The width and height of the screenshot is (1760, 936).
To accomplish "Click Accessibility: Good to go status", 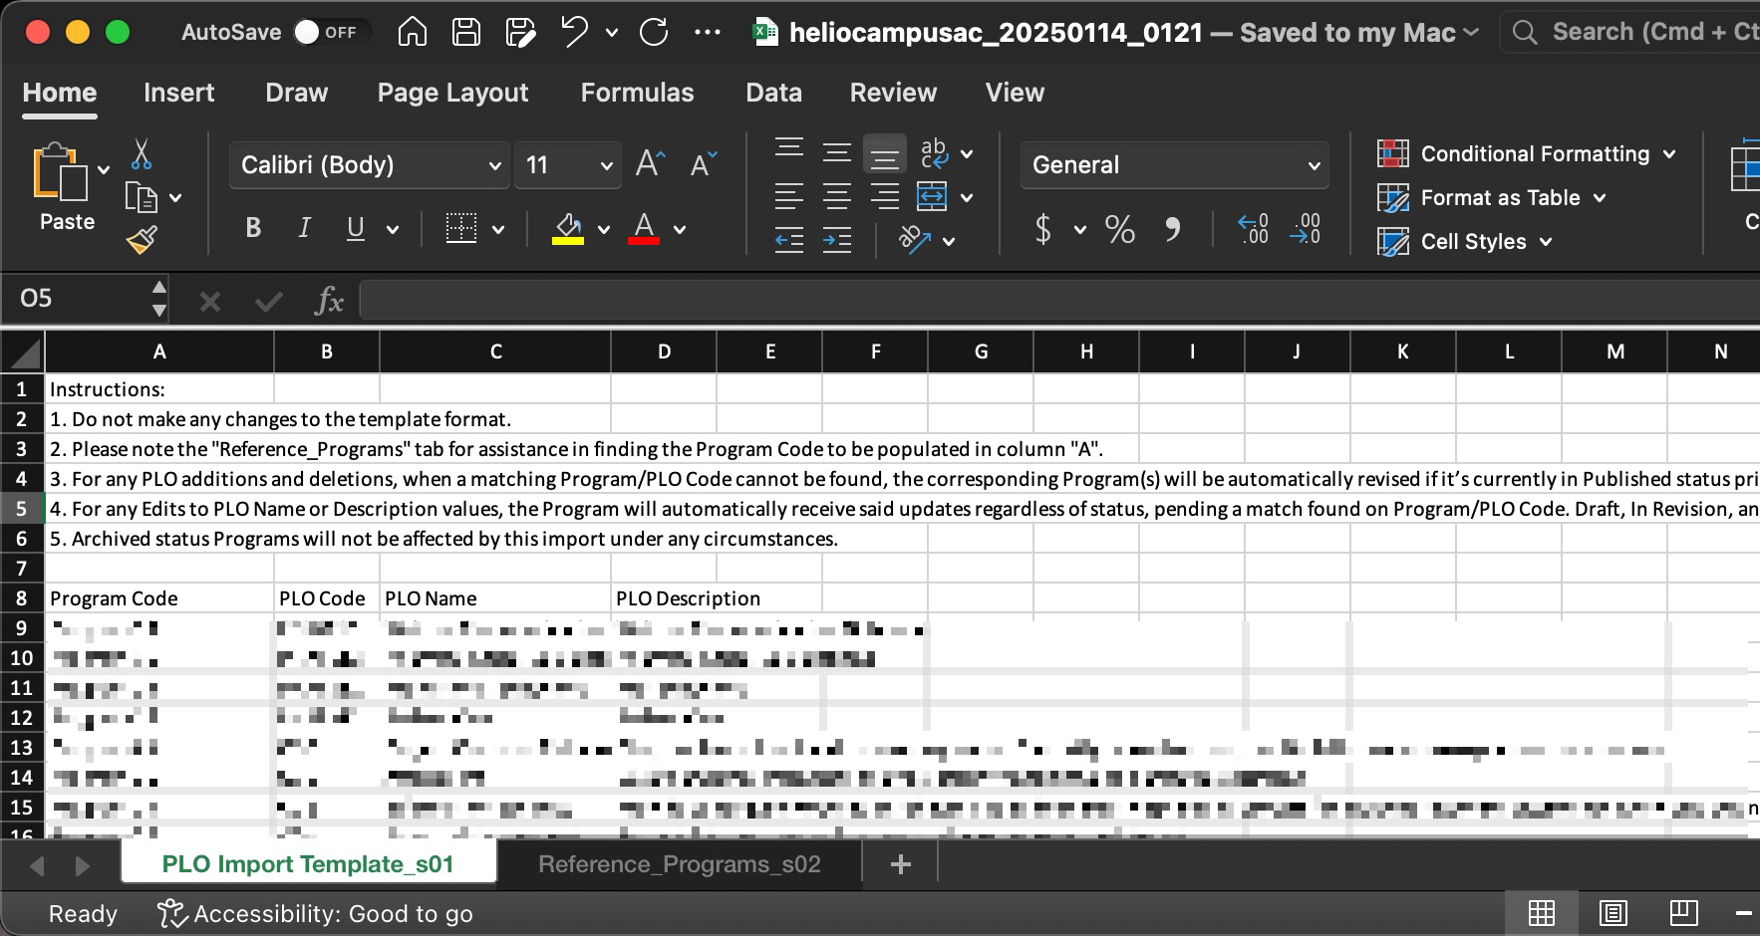I will click(316, 914).
